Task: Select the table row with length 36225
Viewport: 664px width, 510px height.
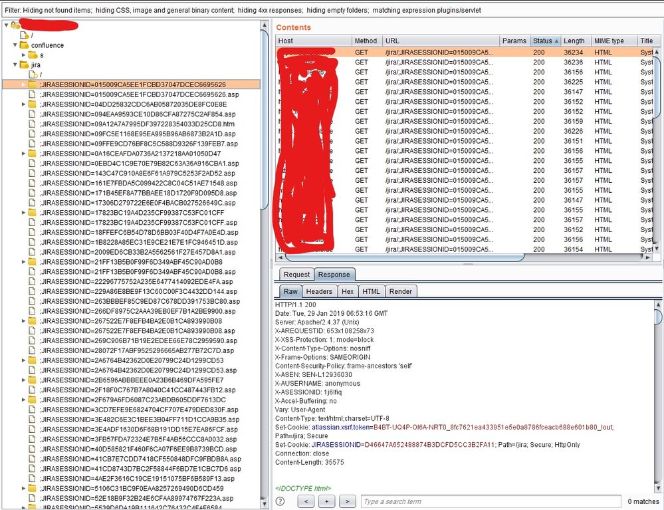Action: pyautogui.click(x=465, y=82)
